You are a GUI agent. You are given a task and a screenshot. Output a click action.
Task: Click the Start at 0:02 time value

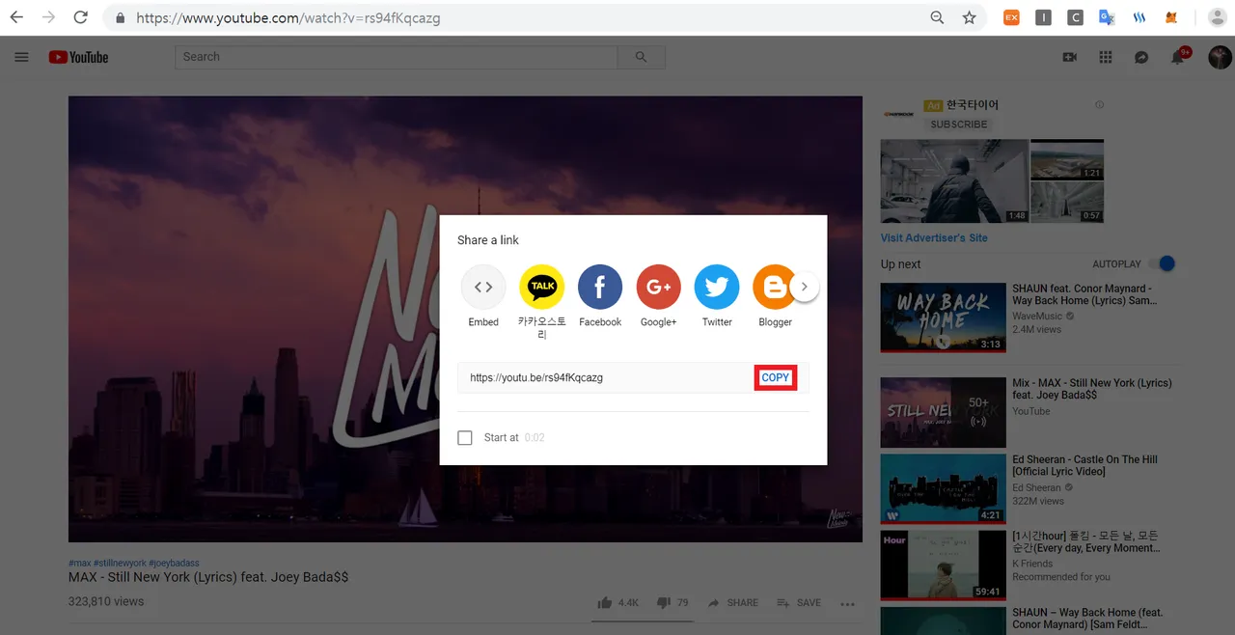[535, 437]
